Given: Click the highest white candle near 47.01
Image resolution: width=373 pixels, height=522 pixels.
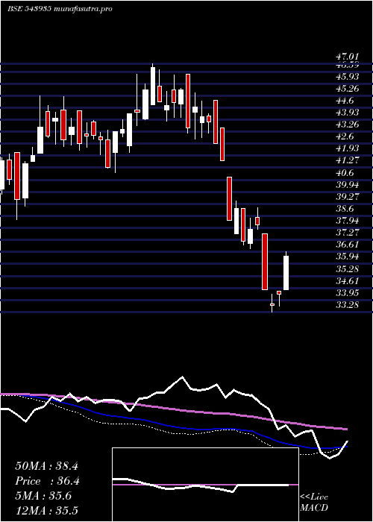Looking at the screenshot, I should click(153, 86).
